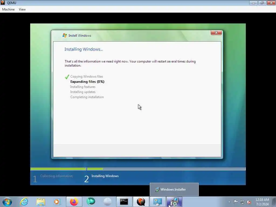Open the clock showing 12:18 AM
This screenshot has width=276, height=207.
pos(262,202)
